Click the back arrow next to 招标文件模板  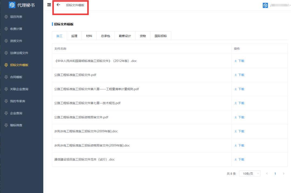58,5
